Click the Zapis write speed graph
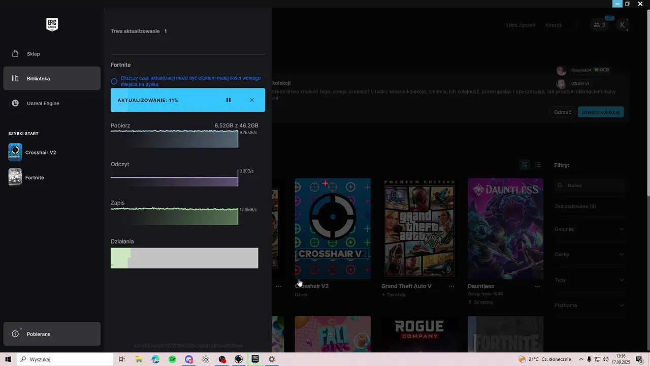 coord(174,216)
